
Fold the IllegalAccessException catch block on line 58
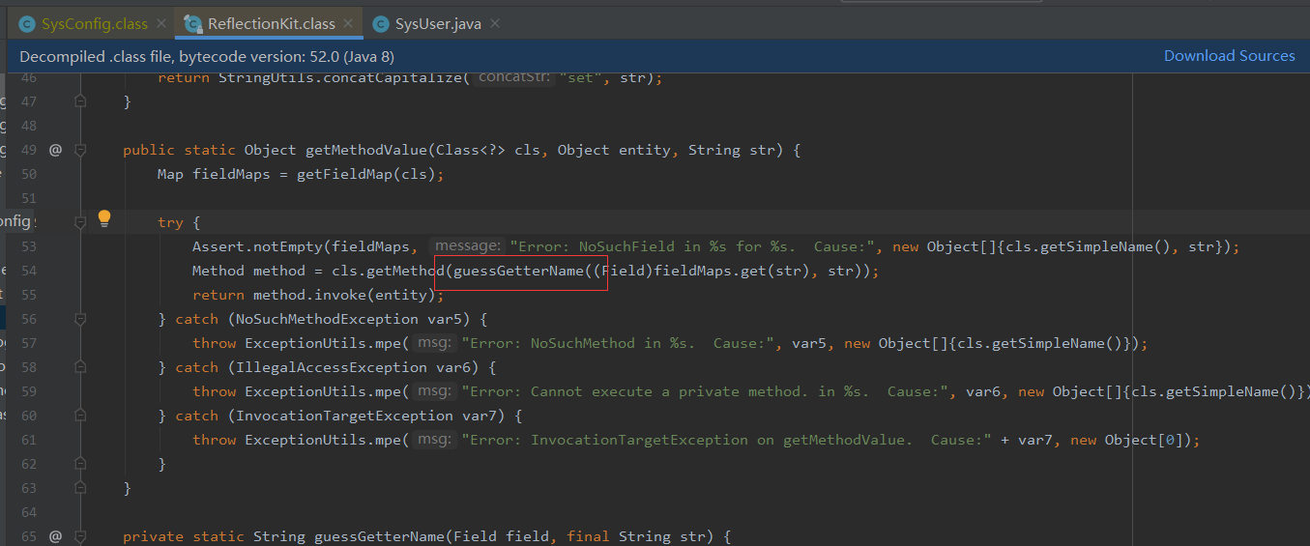point(80,367)
